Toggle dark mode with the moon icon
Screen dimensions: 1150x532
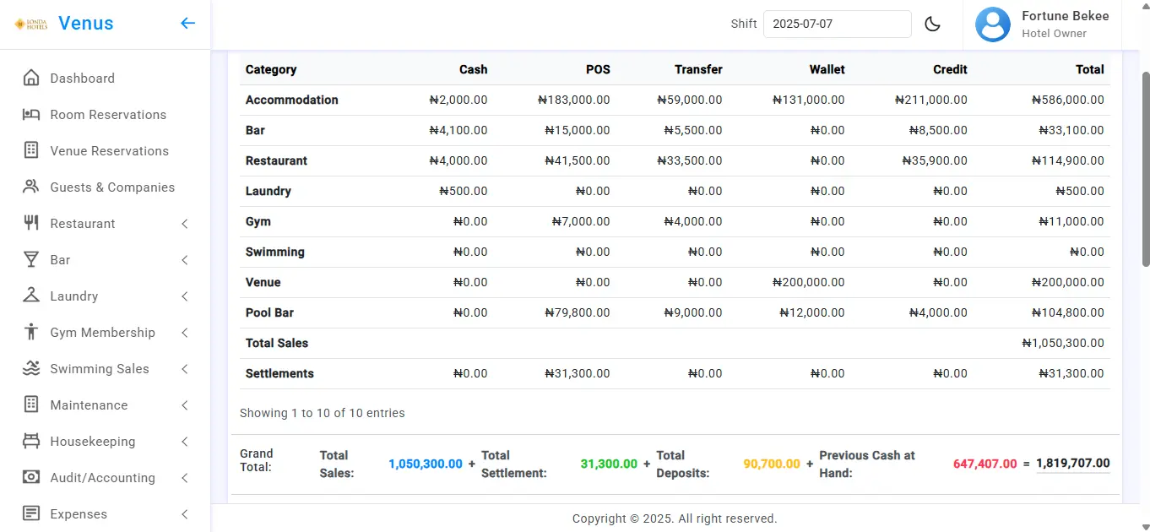coord(932,24)
